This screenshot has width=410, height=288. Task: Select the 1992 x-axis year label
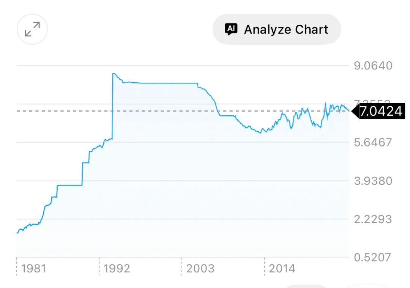click(117, 269)
